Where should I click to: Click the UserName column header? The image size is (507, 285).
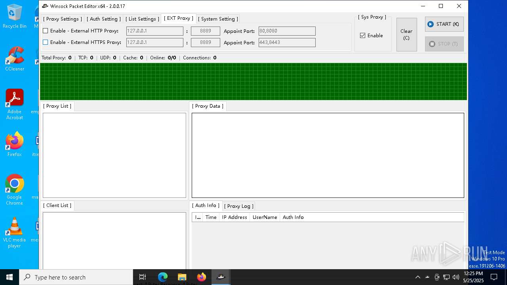click(x=265, y=217)
